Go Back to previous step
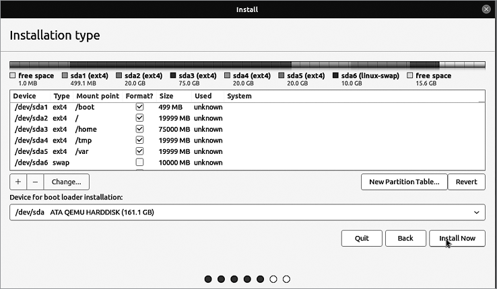The image size is (497, 289). point(405,239)
